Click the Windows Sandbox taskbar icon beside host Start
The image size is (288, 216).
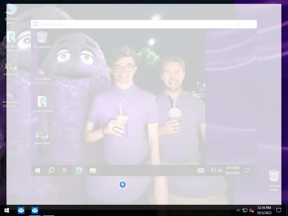point(21,210)
